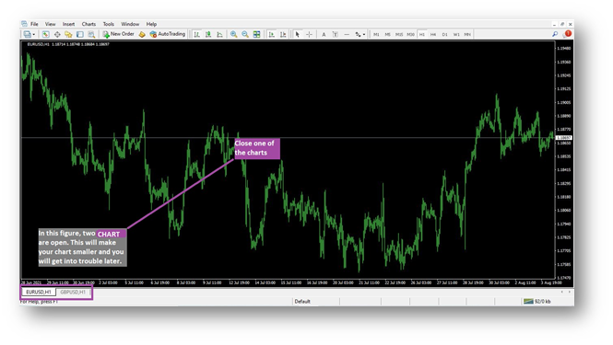Choose the arrow cursor tool

click(x=298, y=34)
